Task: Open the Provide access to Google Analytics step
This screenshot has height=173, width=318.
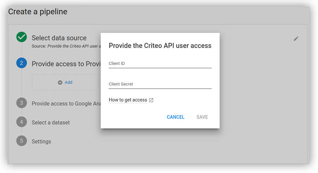Action: point(66,104)
